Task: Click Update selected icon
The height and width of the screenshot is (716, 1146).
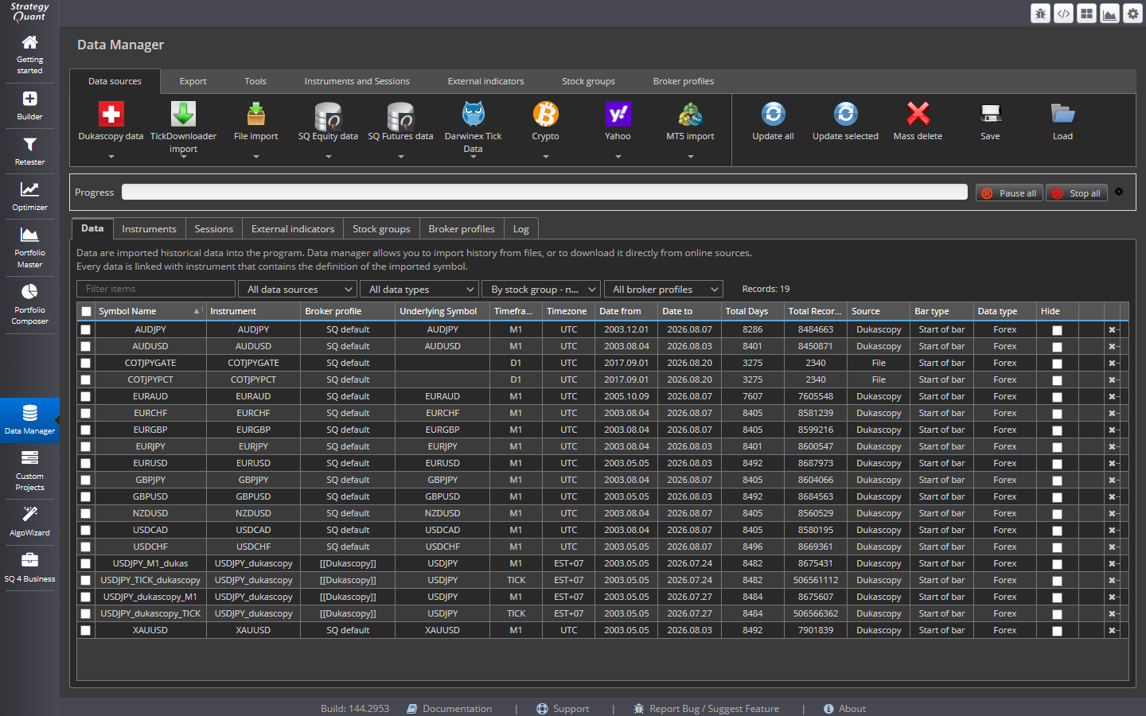Action: [845, 114]
